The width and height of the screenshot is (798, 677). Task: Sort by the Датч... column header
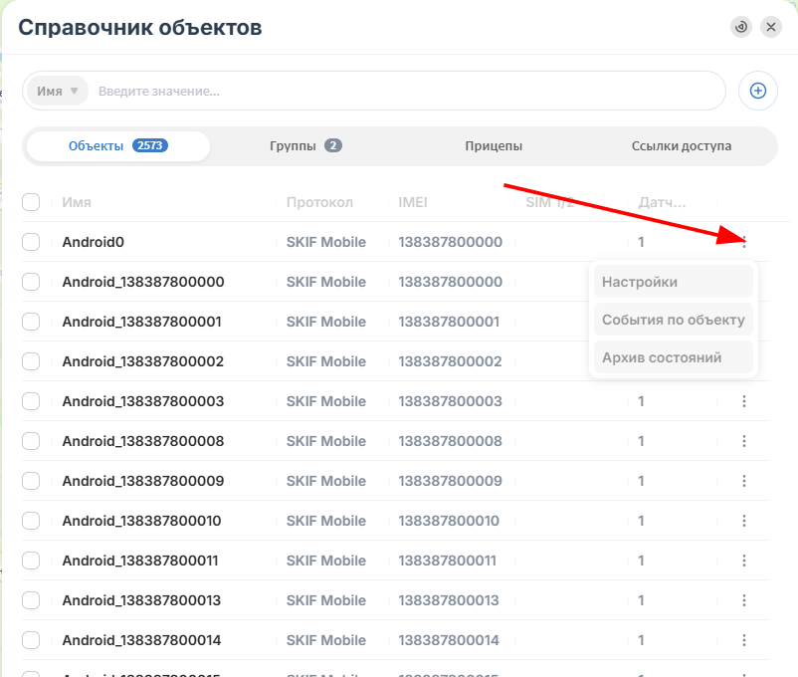(x=662, y=202)
